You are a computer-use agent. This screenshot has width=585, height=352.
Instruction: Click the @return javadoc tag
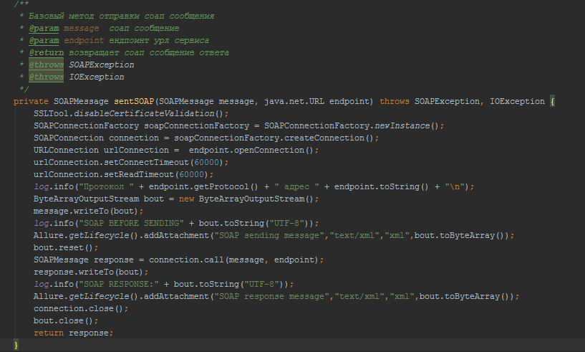(47, 52)
